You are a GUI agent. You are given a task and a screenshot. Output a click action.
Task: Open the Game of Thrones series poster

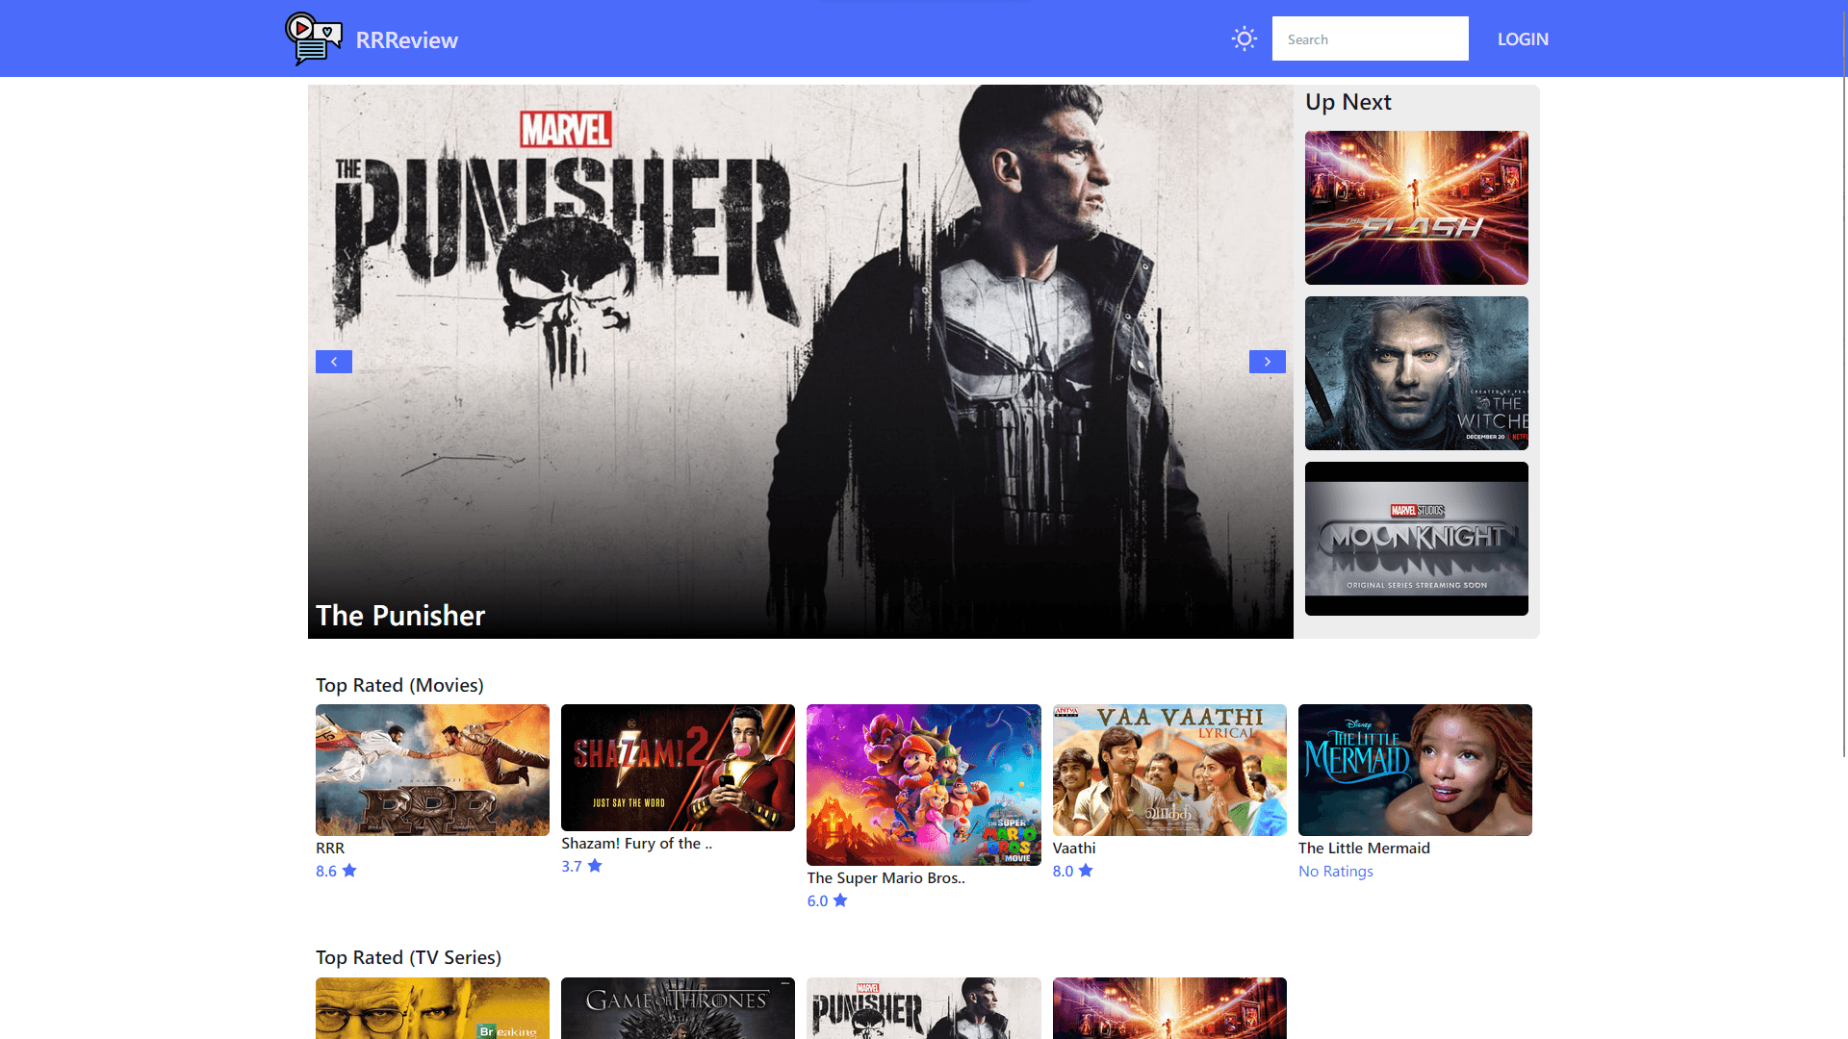pos(678,1008)
